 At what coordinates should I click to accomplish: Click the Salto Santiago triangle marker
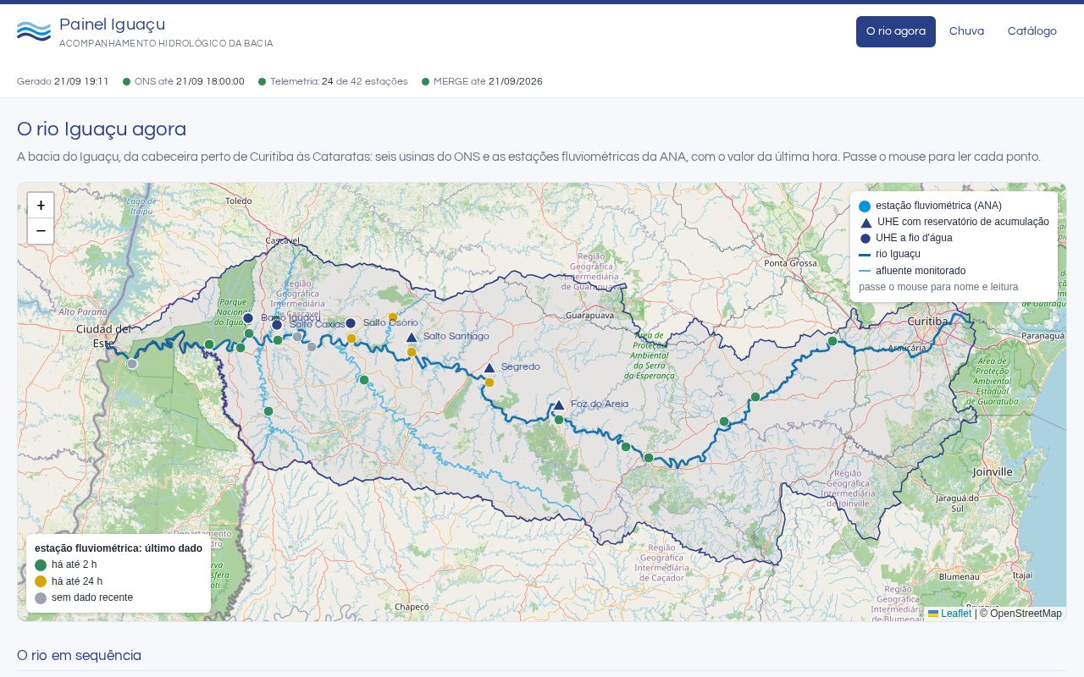412,337
